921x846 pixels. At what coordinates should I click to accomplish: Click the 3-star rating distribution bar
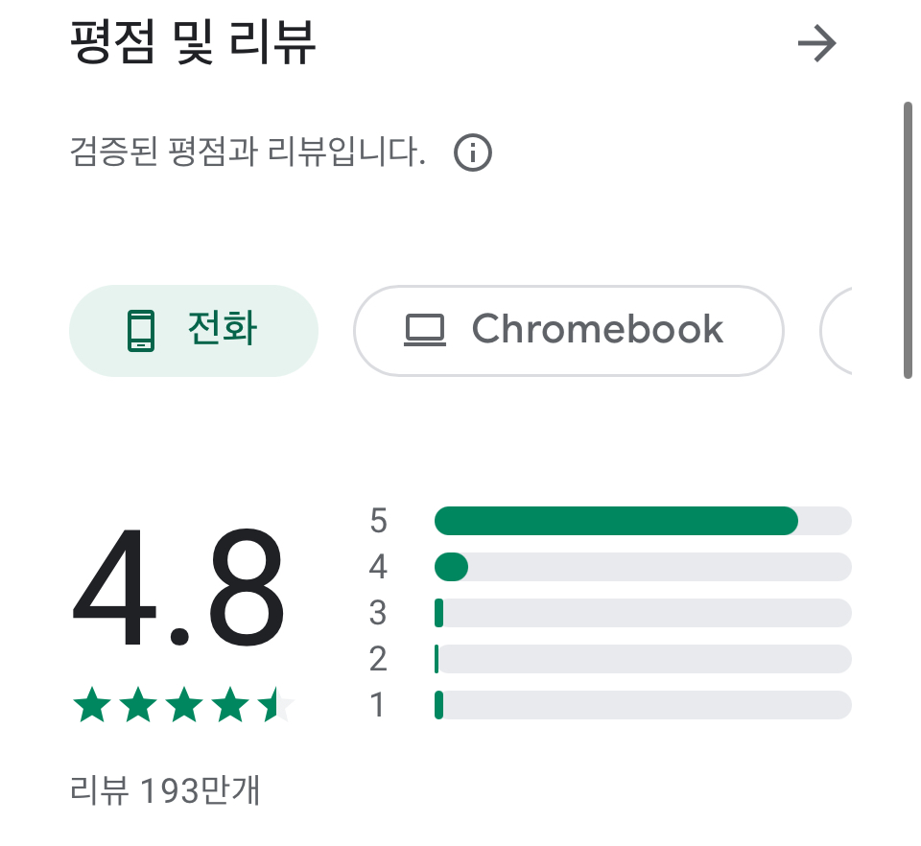click(643, 613)
